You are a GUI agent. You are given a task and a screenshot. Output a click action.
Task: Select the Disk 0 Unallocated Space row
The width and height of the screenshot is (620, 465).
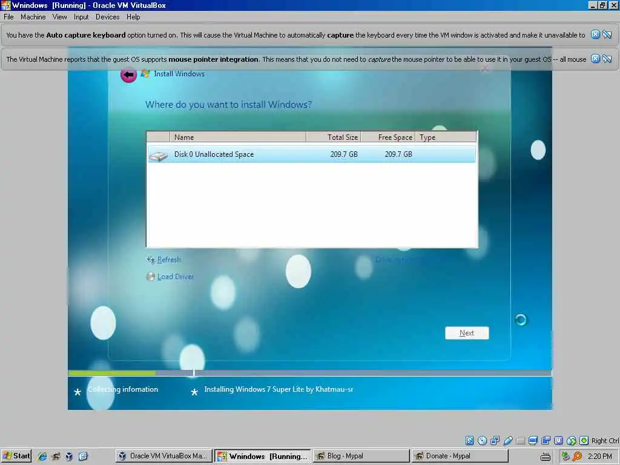[x=312, y=154]
